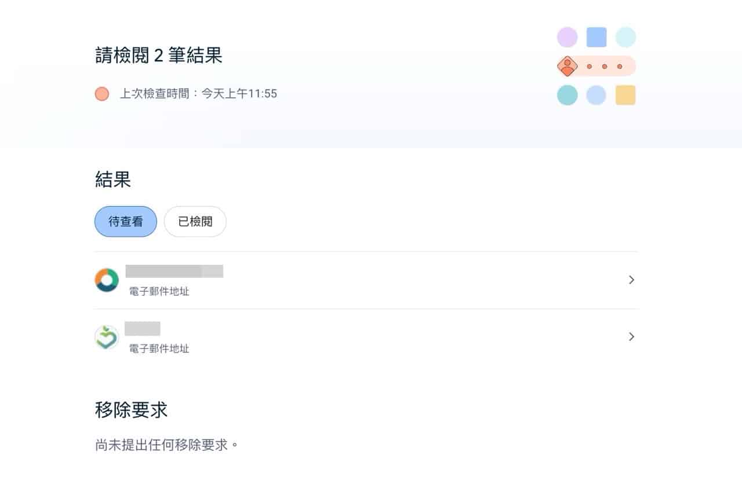Toggle the light cyan circle shape
The height and width of the screenshot is (499, 742).
[626, 36]
